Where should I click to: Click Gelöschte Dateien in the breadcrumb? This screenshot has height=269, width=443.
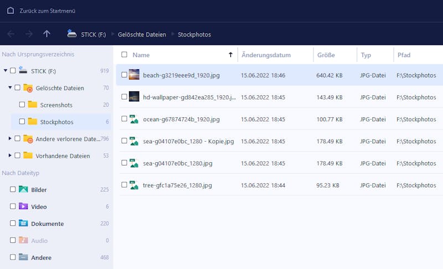142,34
